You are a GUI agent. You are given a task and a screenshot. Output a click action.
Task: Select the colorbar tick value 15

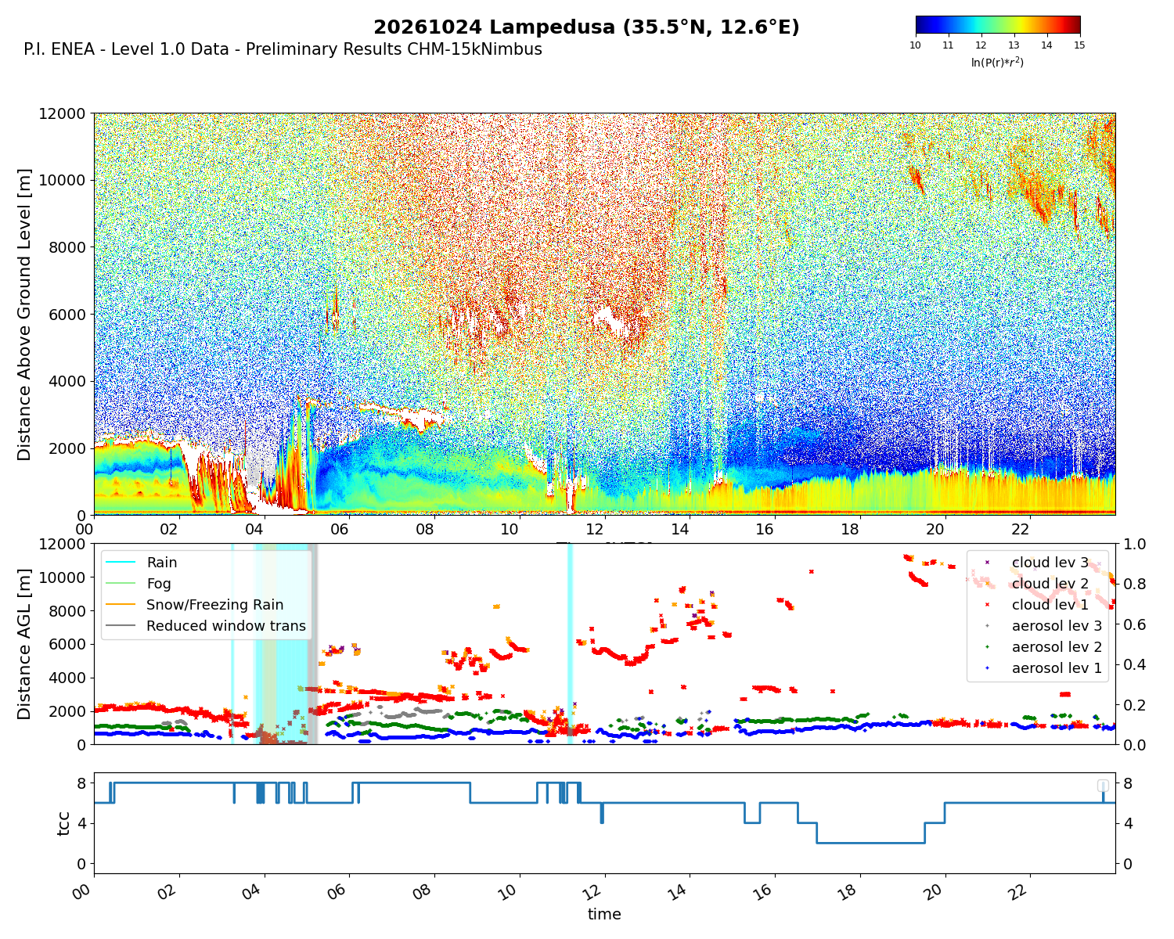[1080, 45]
